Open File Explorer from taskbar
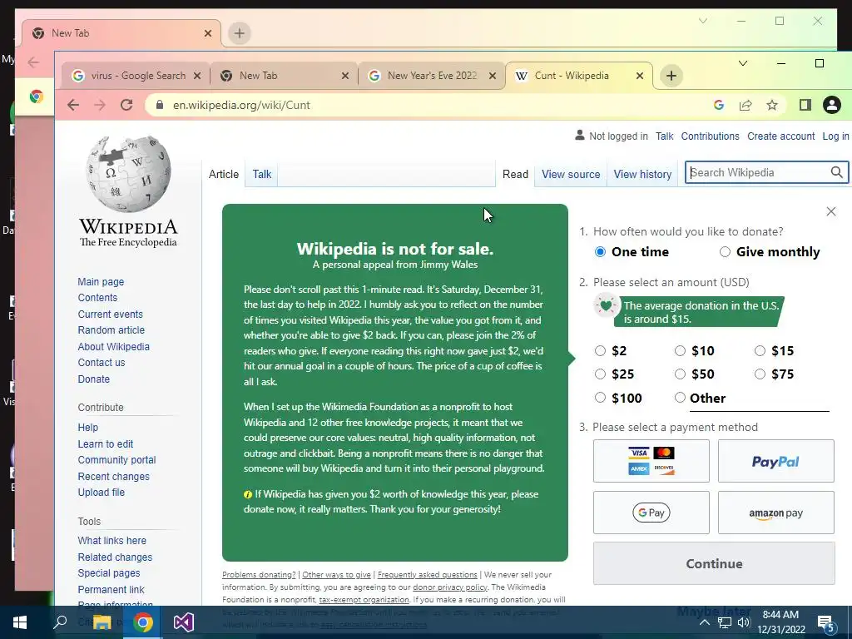852x639 pixels. click(102, 622)
